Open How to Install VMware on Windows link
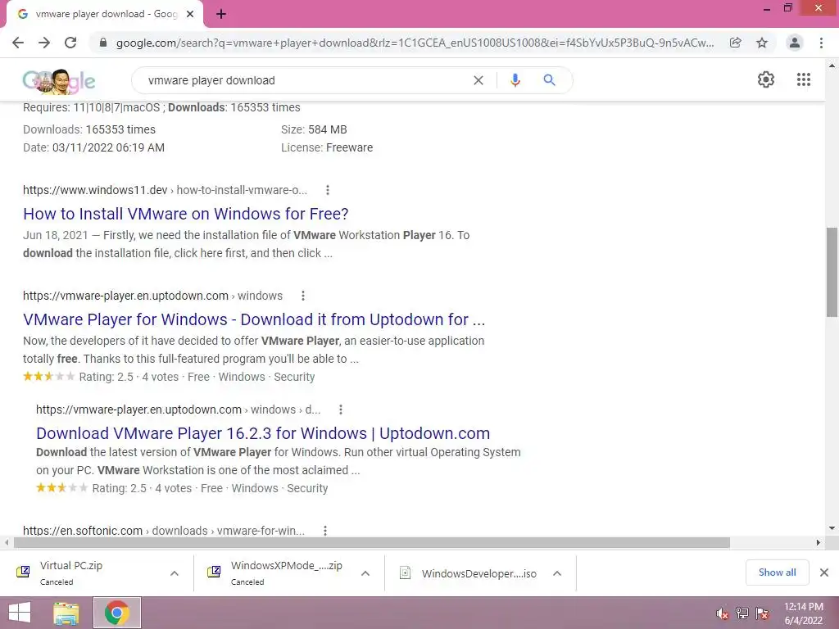Image resolution: width=839 pixels, height=629 pixels. (186, 214)
